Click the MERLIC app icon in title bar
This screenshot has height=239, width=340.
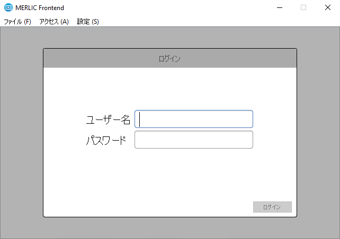(8, 7)
